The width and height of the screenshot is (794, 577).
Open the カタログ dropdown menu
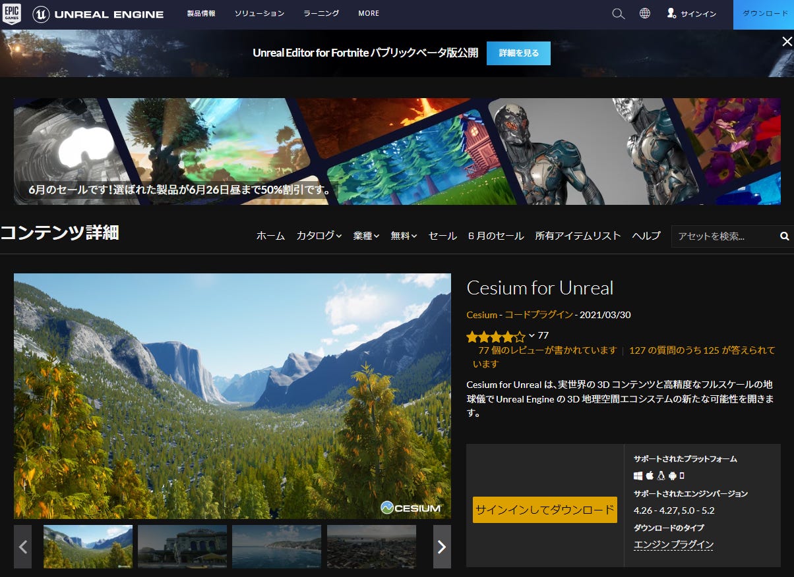pos(319,236)
